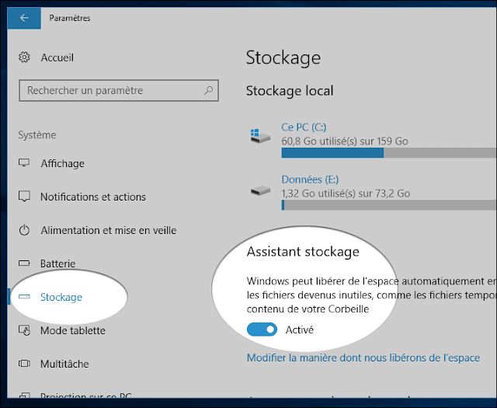Select the Batterie icon
This screenshot has width=497, height=408.
(24, 263)
